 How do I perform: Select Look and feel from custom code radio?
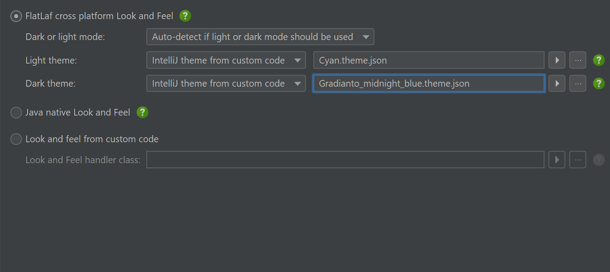click(16, 139)
